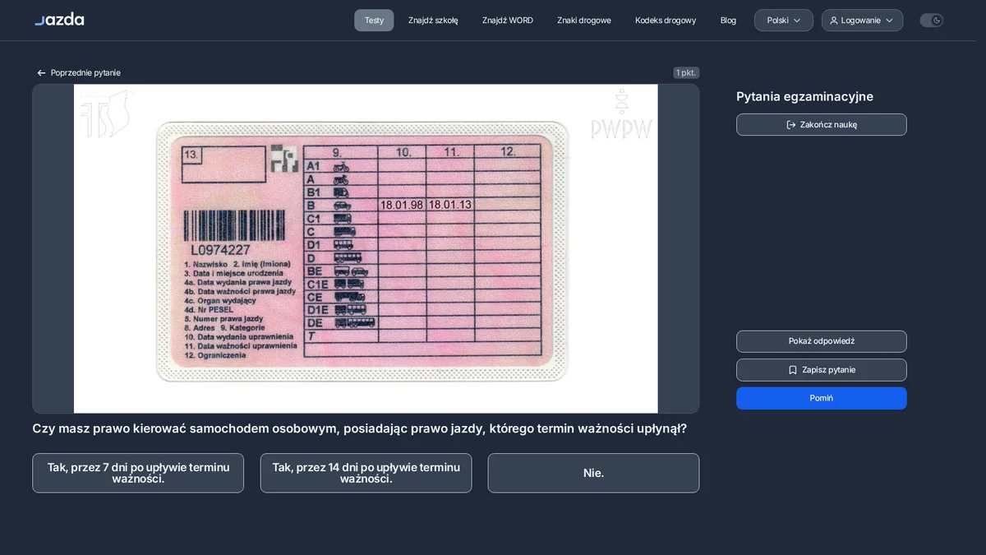
Task: Click the question text about prawo jazdy
Action: click(359, 429)
